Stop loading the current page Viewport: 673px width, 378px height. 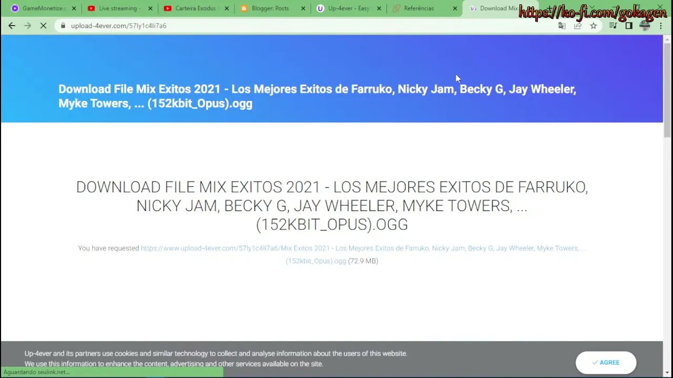(x=43, y=26)
